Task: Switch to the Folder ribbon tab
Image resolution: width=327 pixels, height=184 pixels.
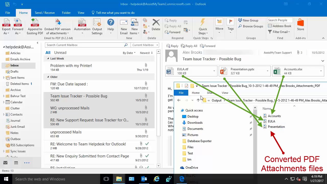Action: [x=66, y=13]
